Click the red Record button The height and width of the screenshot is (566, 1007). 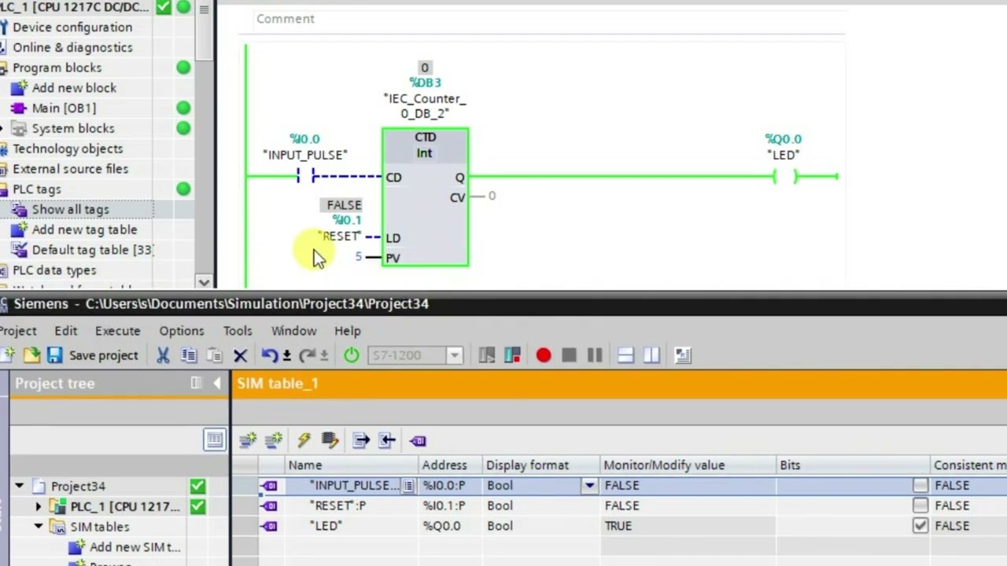click(x=544, y=355)
